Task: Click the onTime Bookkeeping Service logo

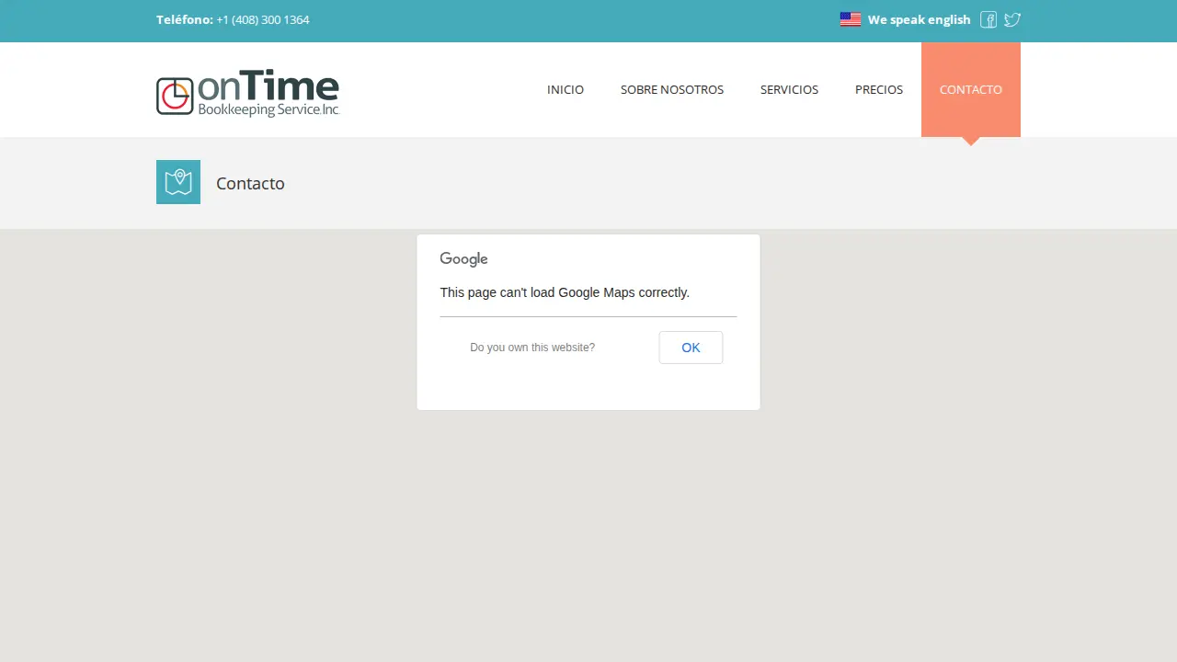Action: [247, 93]
